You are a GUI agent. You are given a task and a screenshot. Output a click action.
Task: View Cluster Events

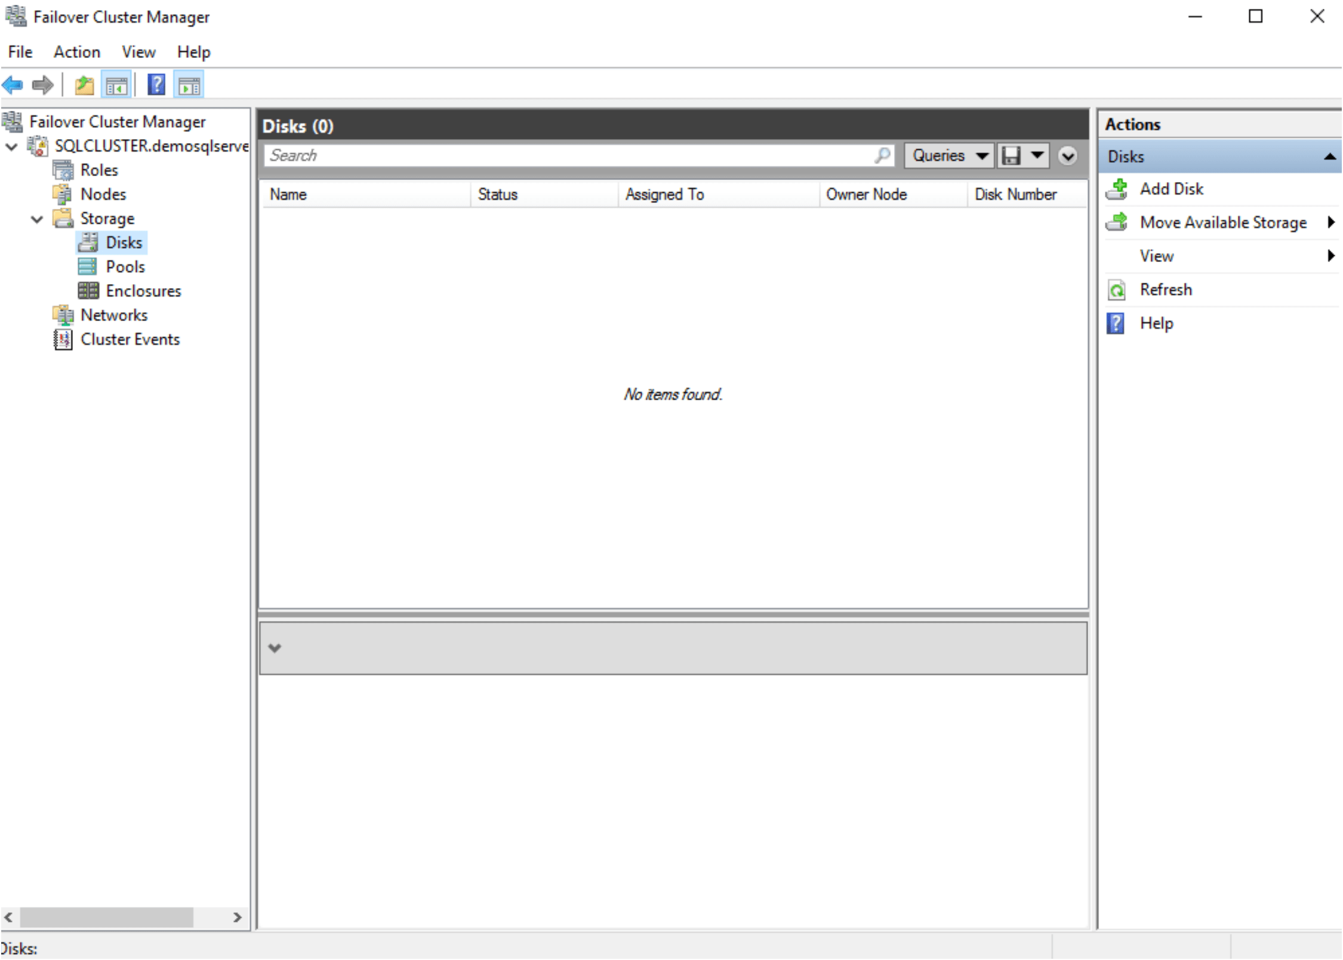(130, 339)
